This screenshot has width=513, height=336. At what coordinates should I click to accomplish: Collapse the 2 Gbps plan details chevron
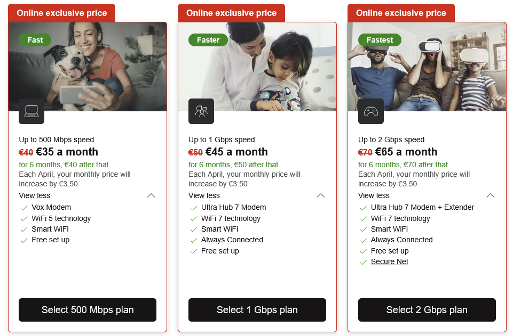490,195
